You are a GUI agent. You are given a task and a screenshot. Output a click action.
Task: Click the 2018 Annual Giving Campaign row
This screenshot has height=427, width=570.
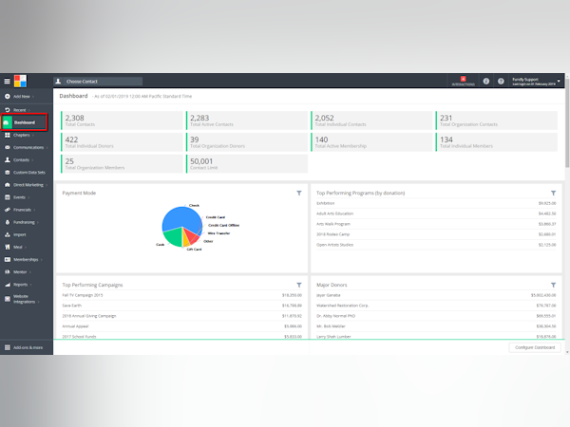click(181, 316)
